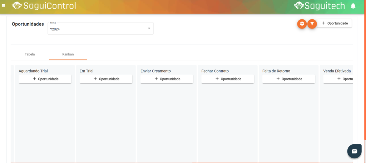This screenshot has width=366, height=163.
Task: Open the hamburger navigation menu
Action: coord(4,6)
